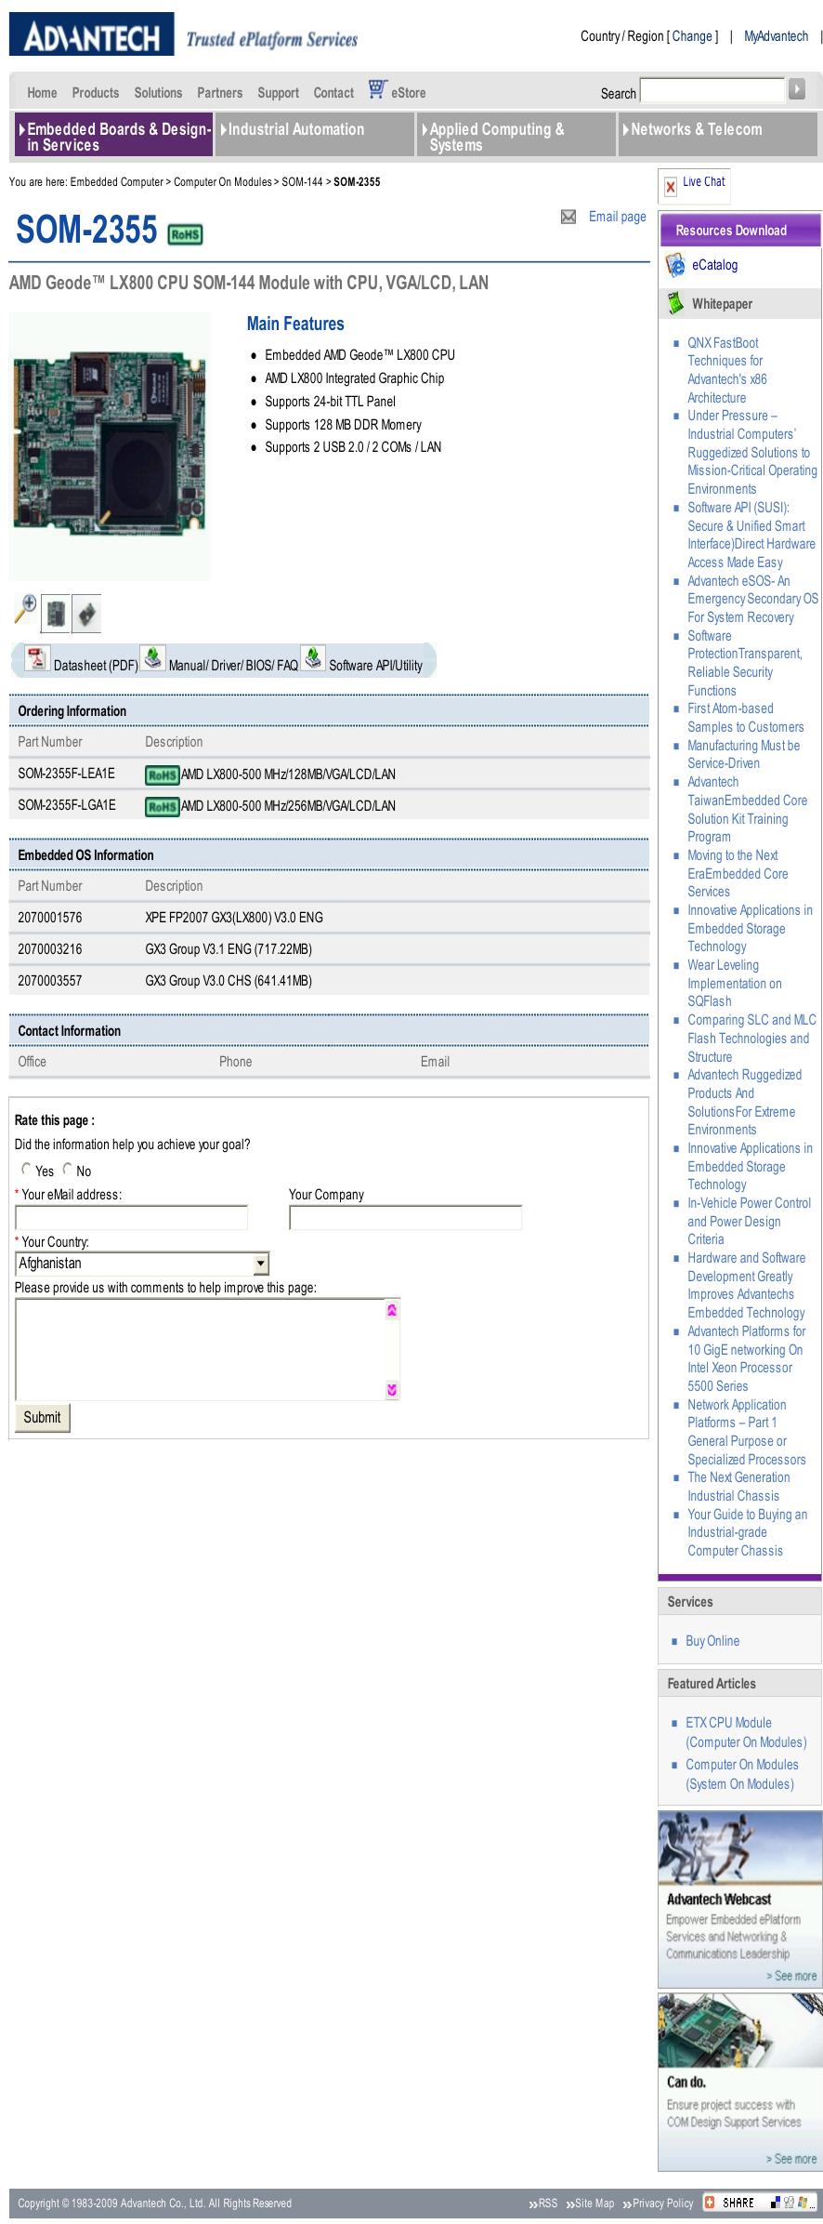823x2224 pixels.
Task: Click the Your Company field
Action: click(x=405, y=1217)
